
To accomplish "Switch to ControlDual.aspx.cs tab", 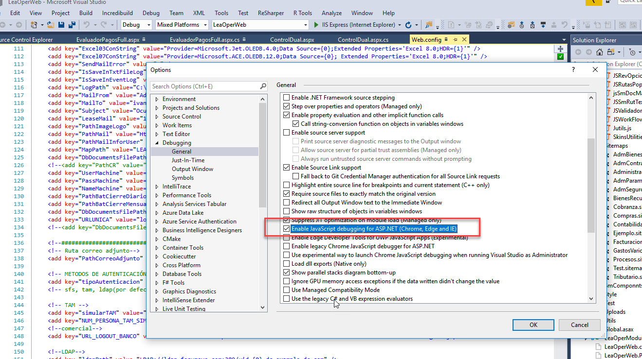I will (x=363, y=40).
